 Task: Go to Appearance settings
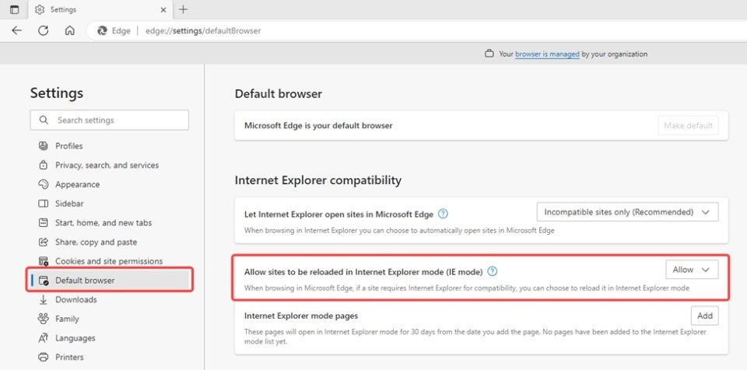[x=77, y=184]
